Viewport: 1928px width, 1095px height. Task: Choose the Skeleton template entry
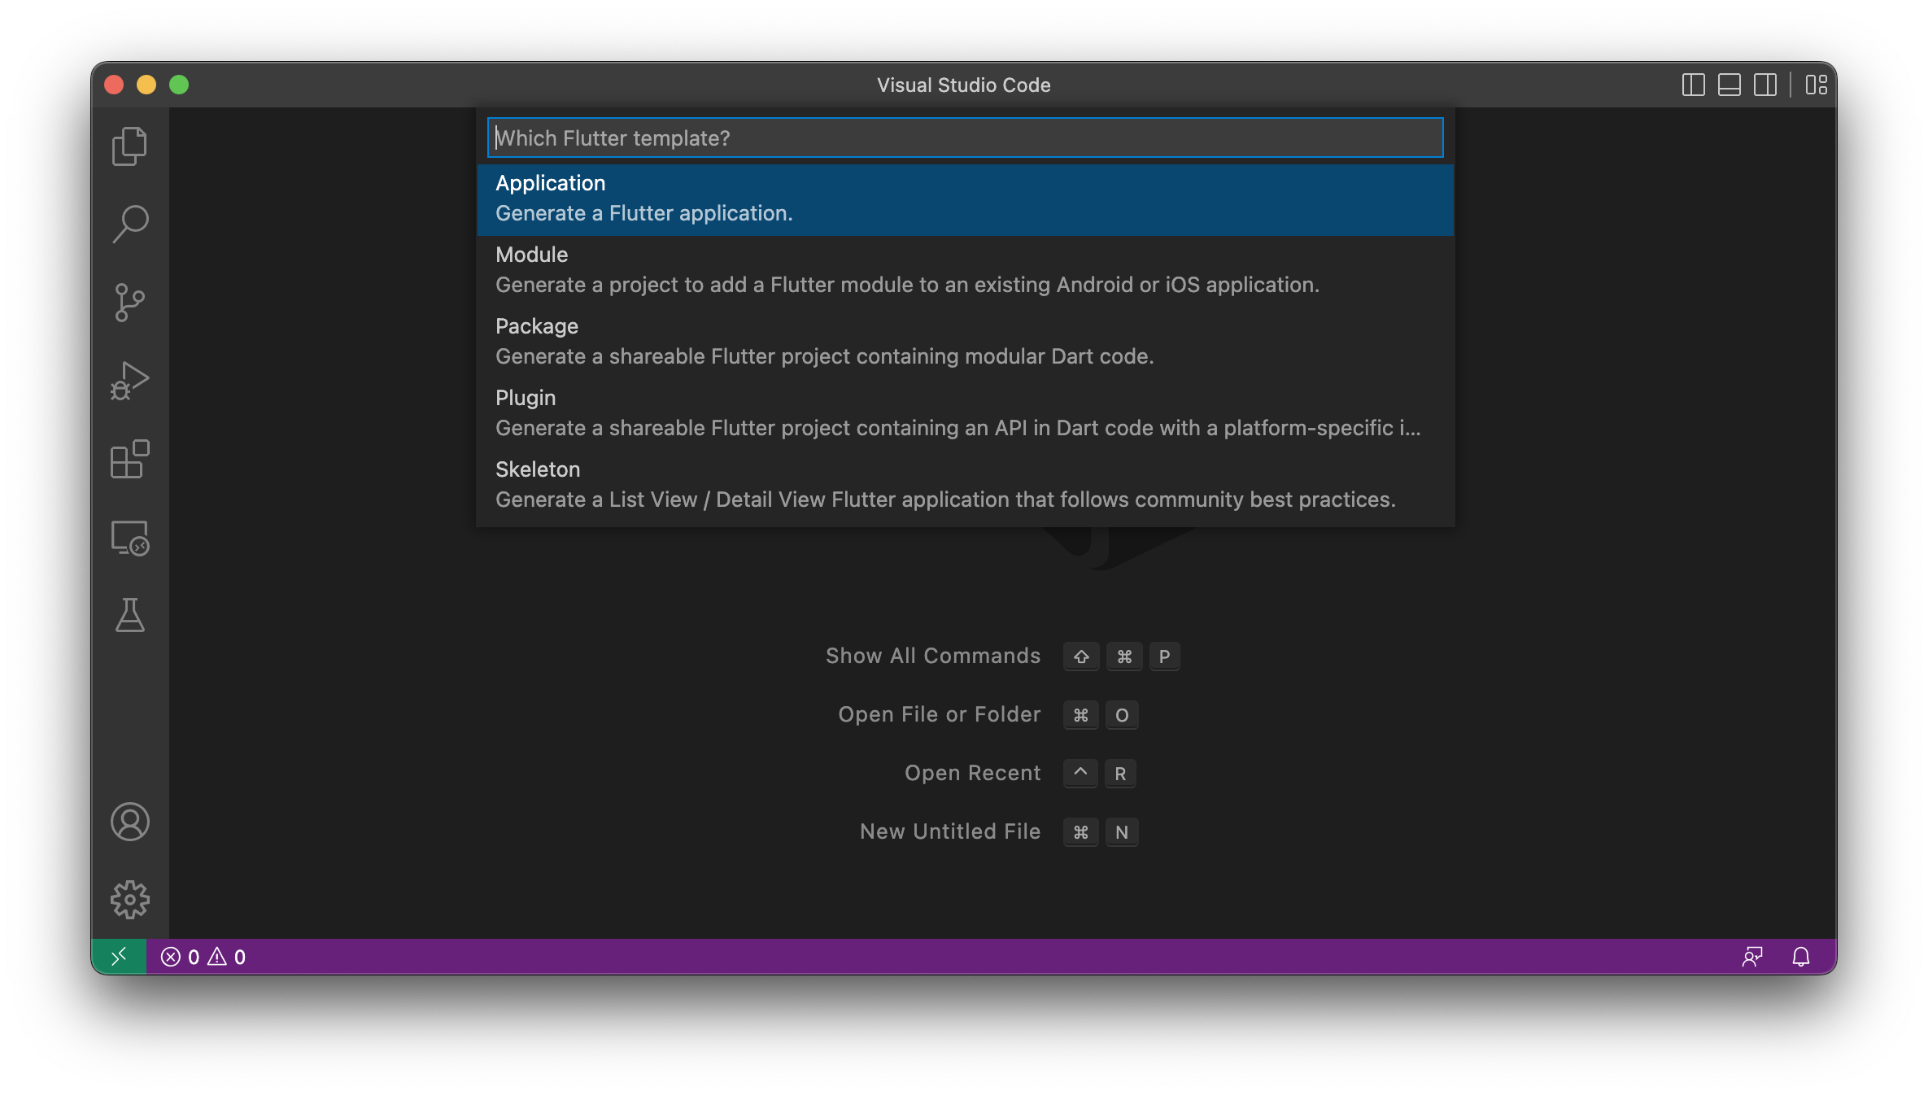click(965, 485)
